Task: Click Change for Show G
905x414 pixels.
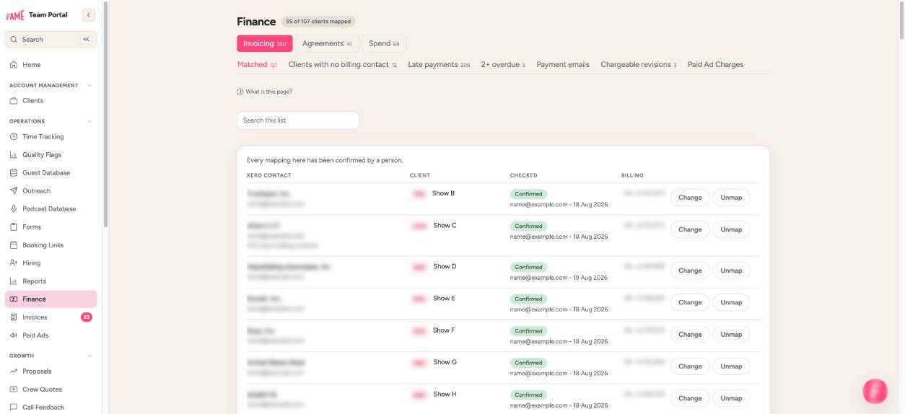Action: [x=690, y=366]
